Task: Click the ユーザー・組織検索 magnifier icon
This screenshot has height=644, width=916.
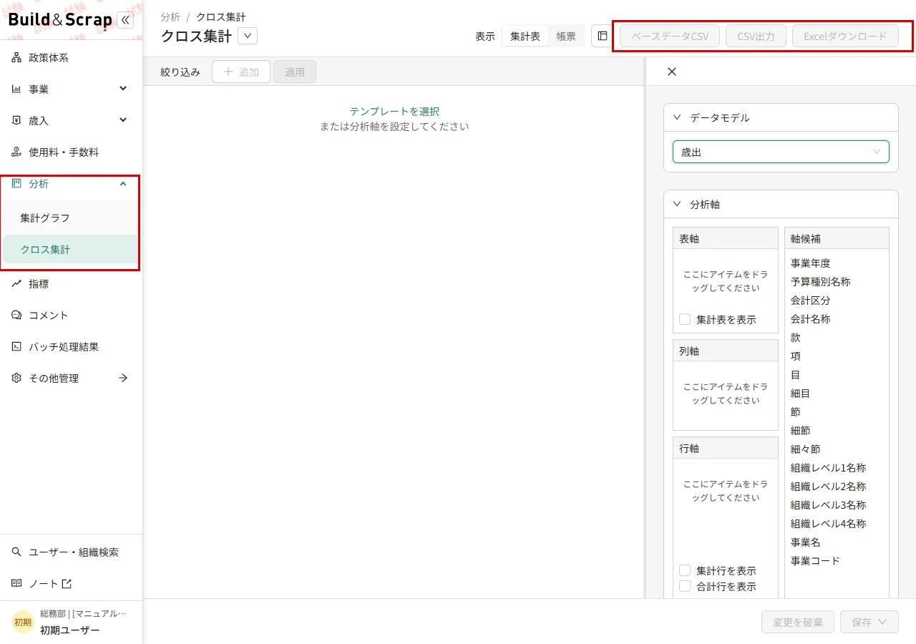Action: (x=16, y=552)
